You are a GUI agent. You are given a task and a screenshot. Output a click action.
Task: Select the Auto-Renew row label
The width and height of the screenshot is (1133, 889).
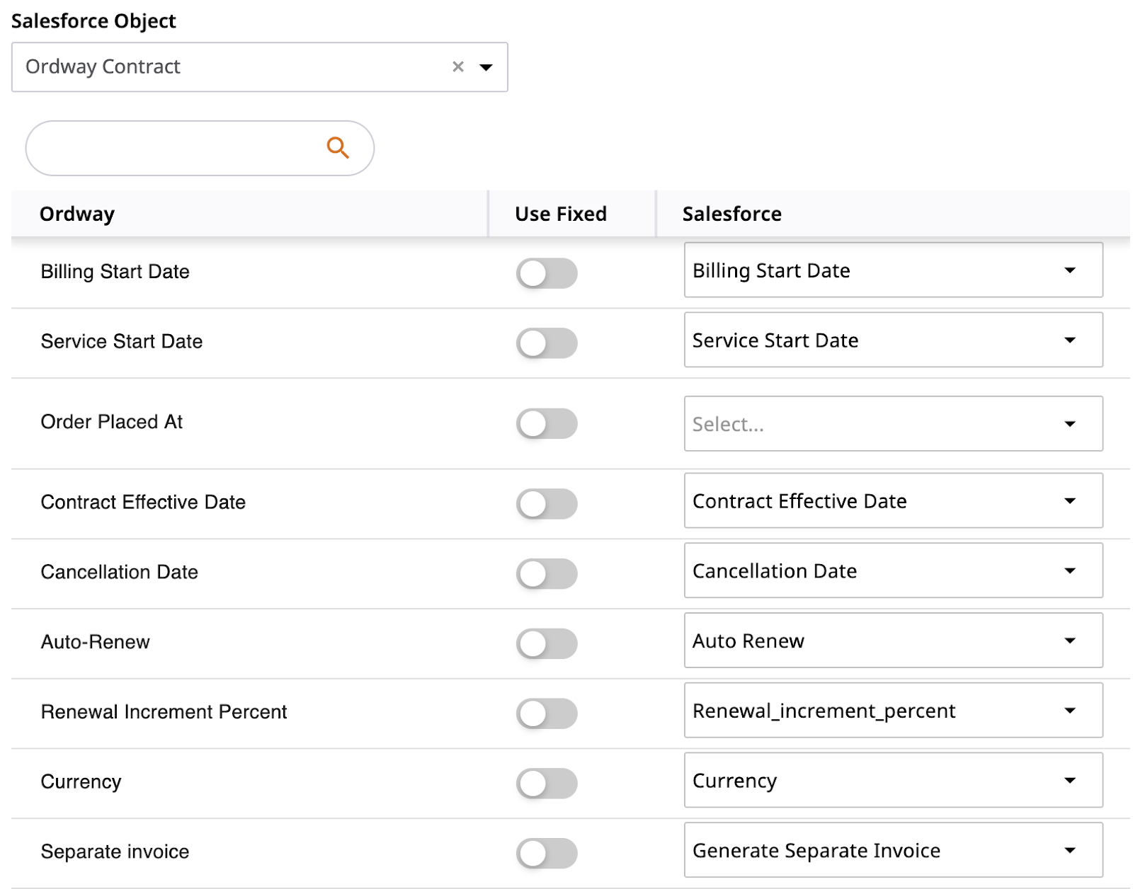pos(96,642)
